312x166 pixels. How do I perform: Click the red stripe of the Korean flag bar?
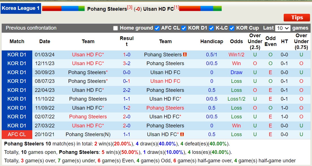[x=52, y=8]
